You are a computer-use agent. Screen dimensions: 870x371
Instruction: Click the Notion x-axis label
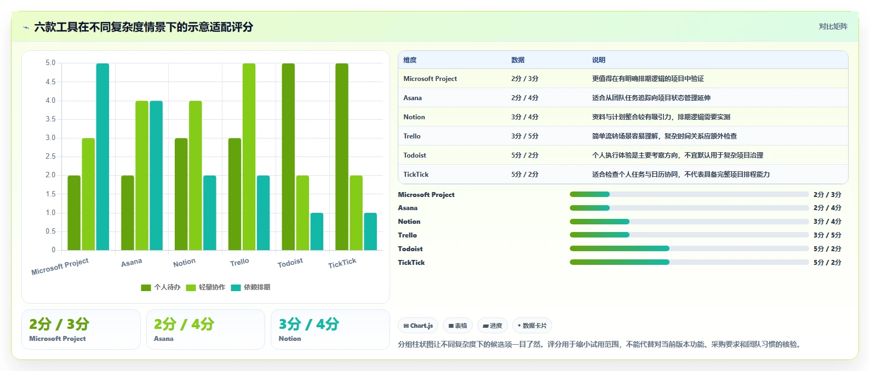[184, 263]
